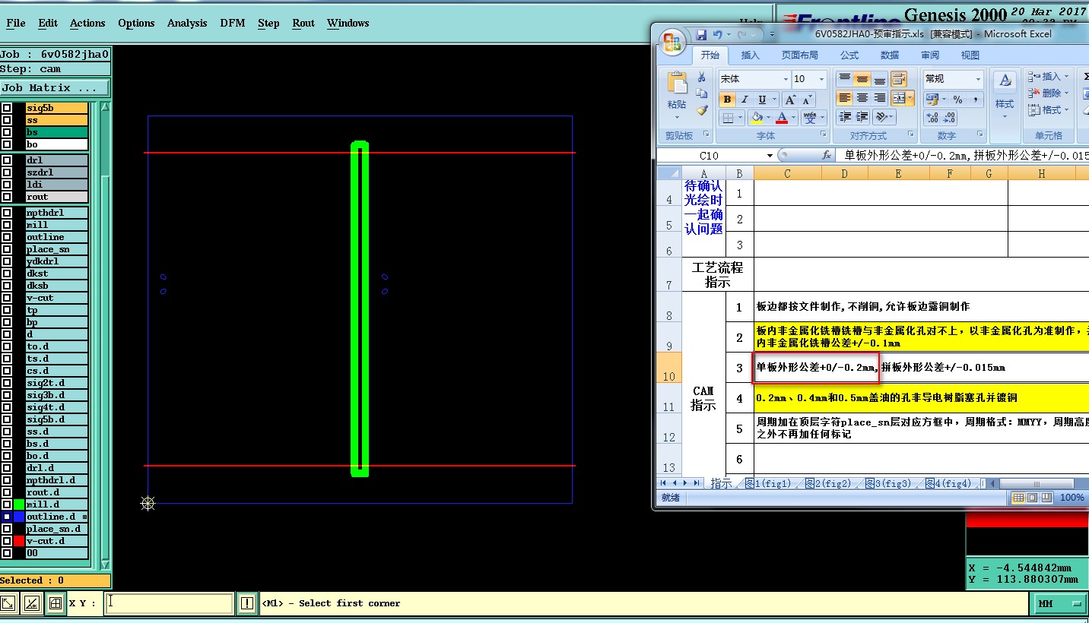1089x623 pixels.
Task: Open the font name dropdown showing 宋体
Action: 785,79
